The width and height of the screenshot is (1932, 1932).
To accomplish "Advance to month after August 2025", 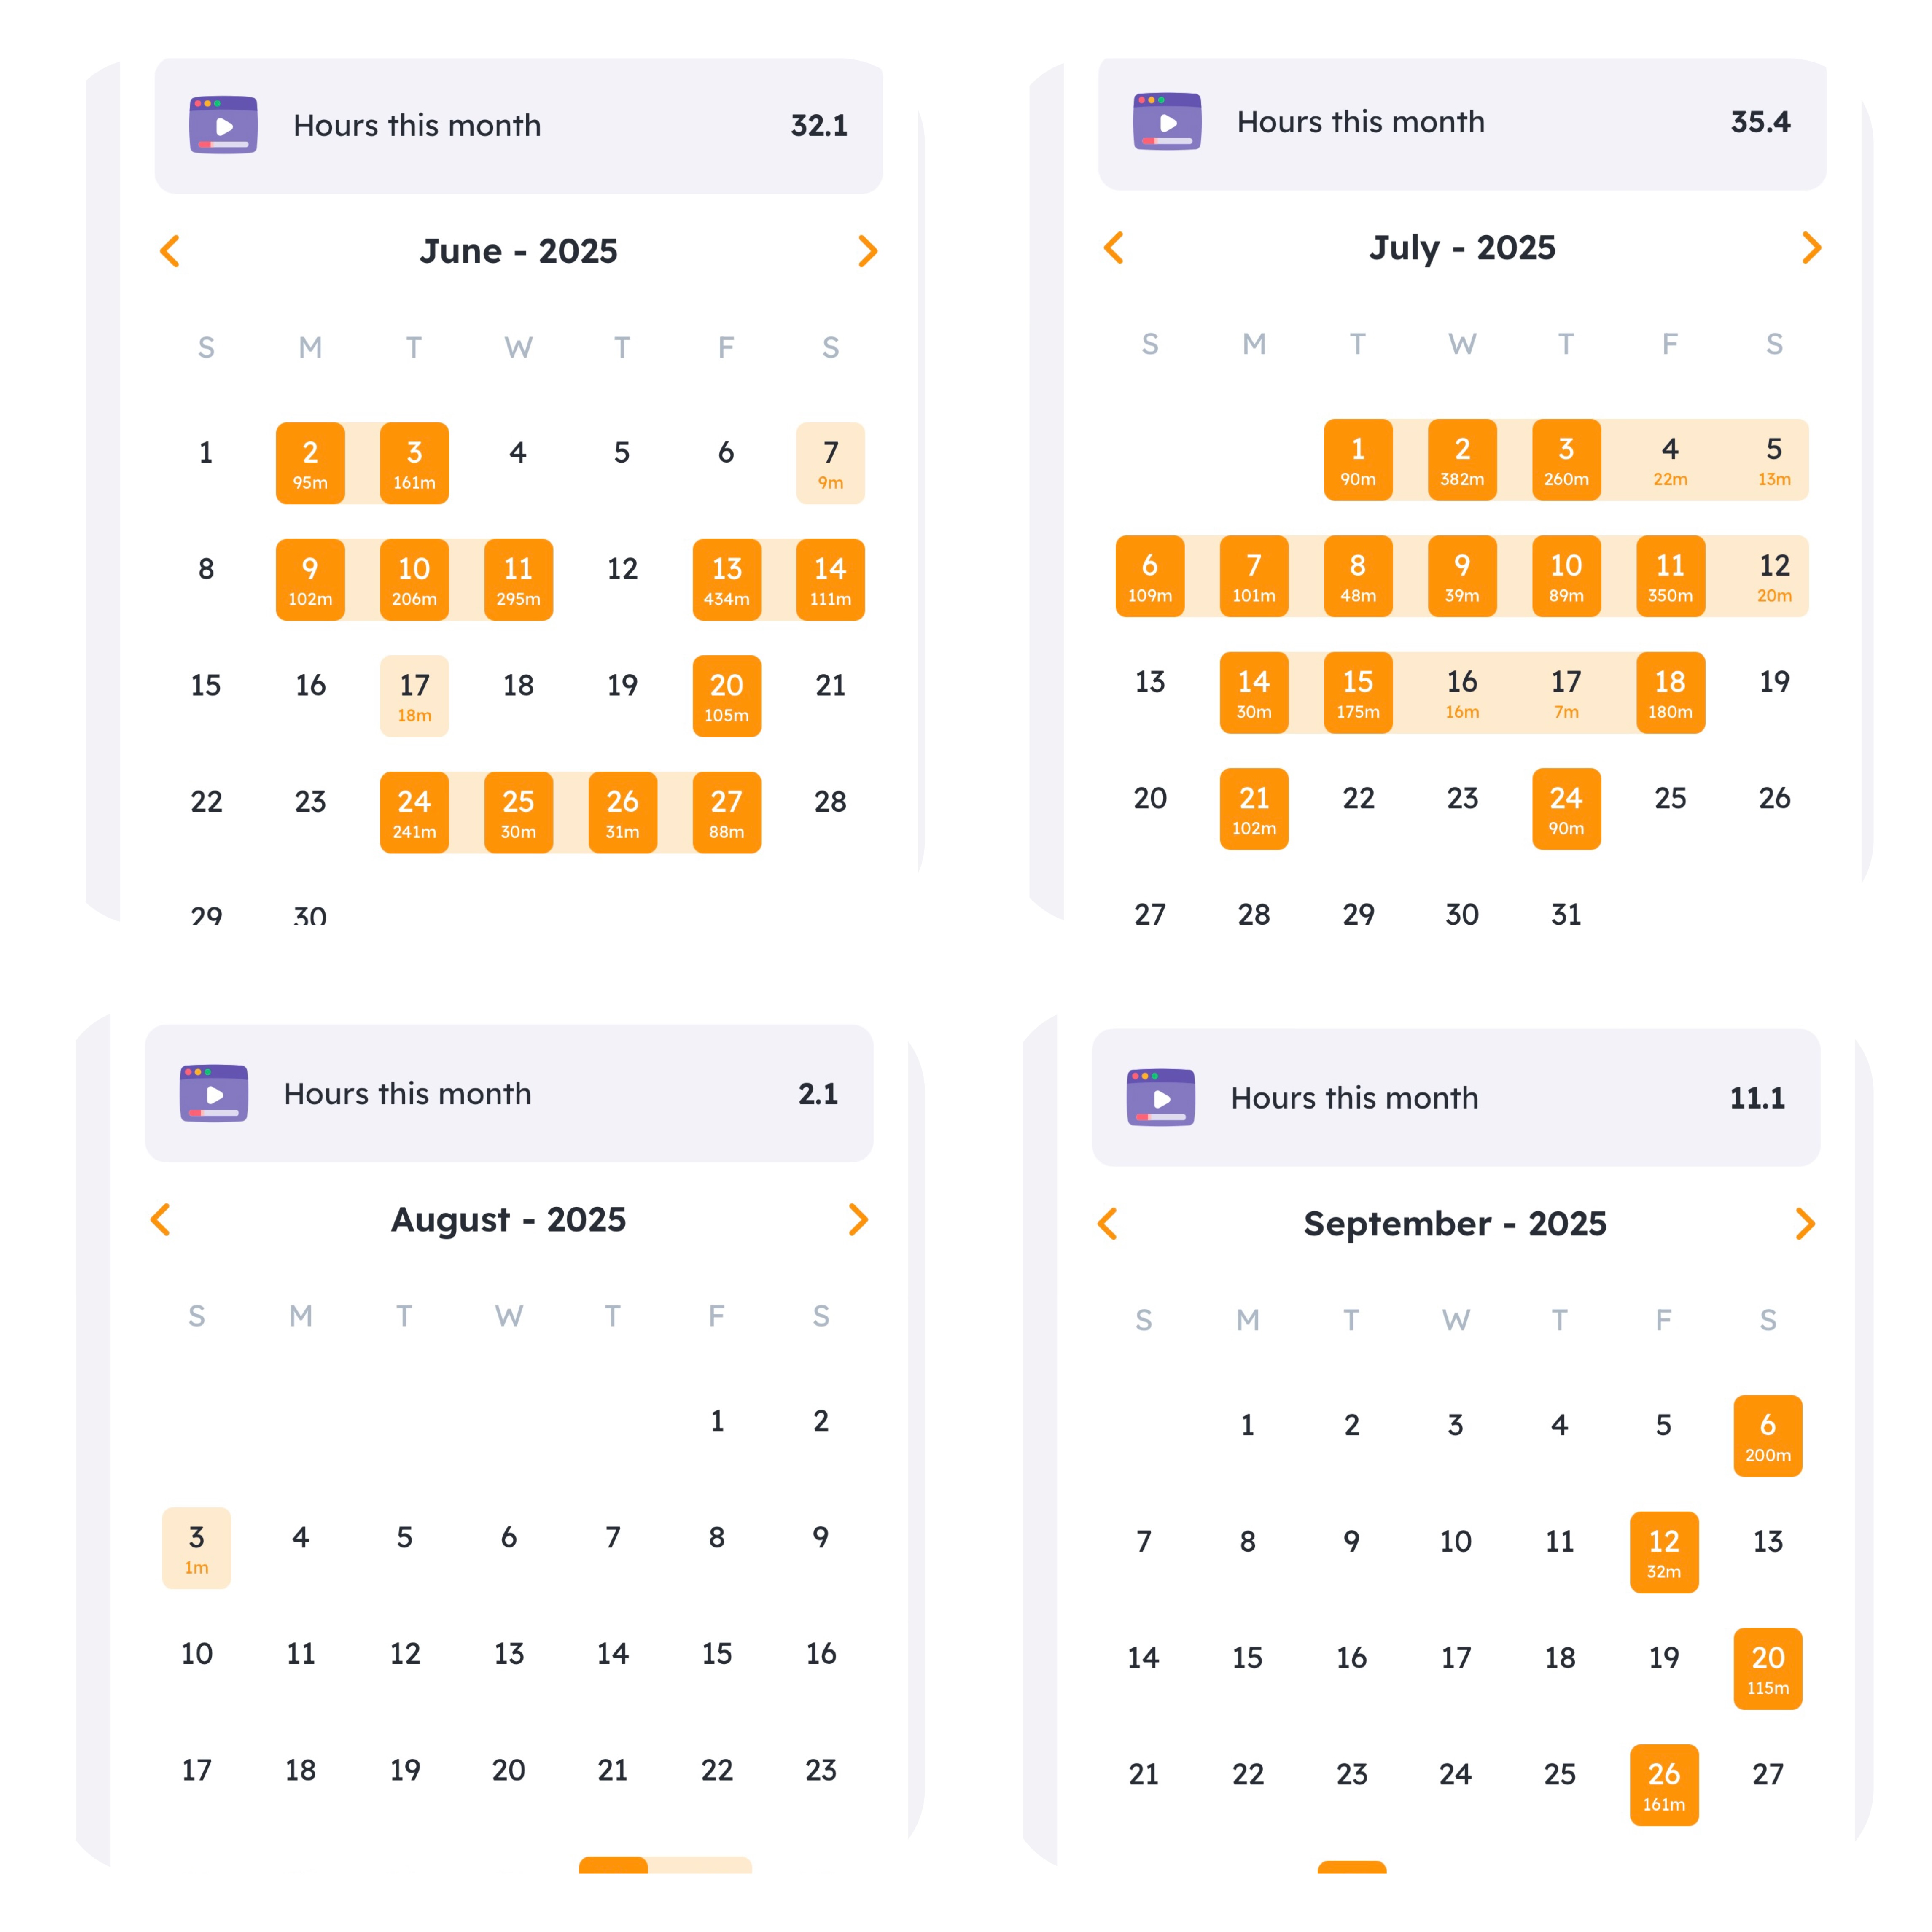I will pyautogui.click(x=857, y=1219).
